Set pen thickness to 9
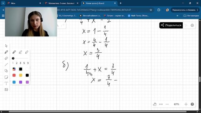201x113 pixels. pos(28,63)
